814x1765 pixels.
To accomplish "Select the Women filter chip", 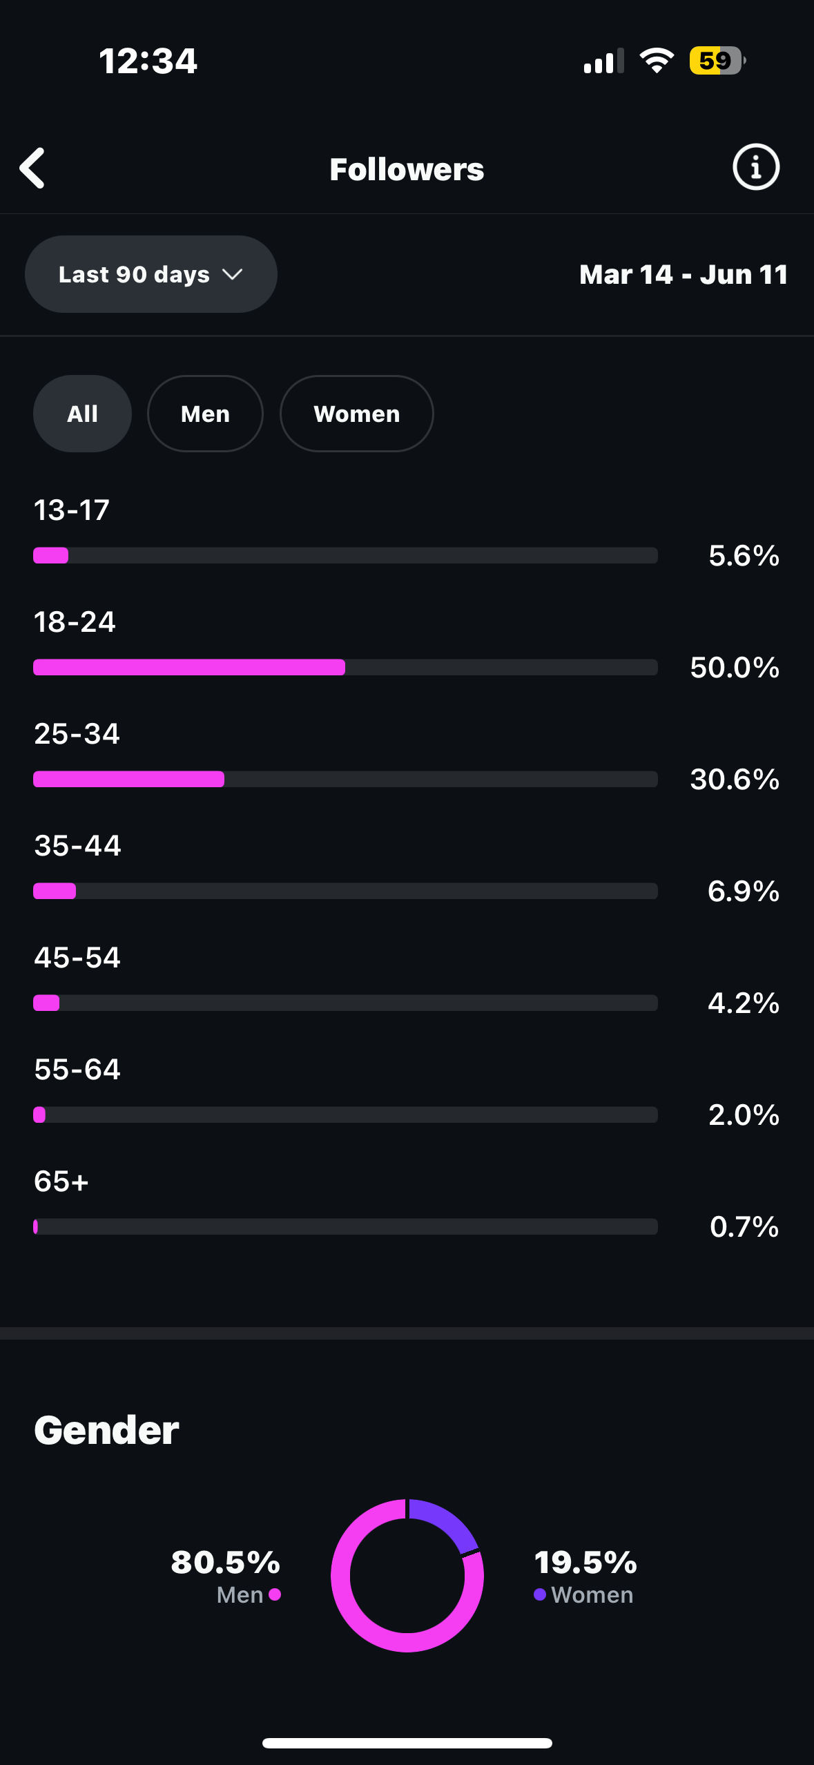I will [356, 414].
